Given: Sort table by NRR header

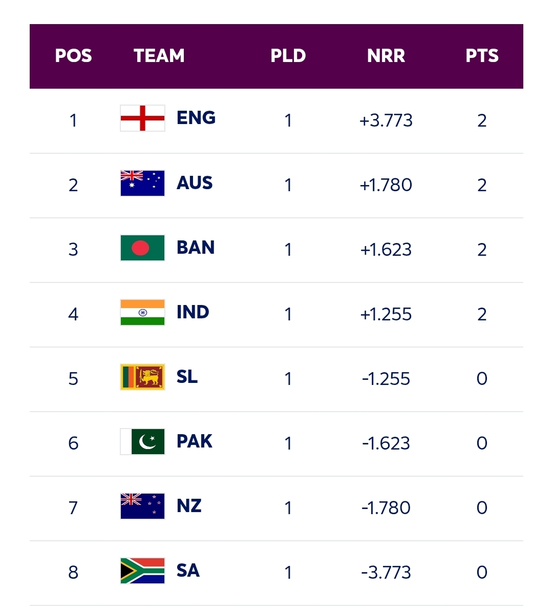Looking at the screenshot, I should [386, 56].
